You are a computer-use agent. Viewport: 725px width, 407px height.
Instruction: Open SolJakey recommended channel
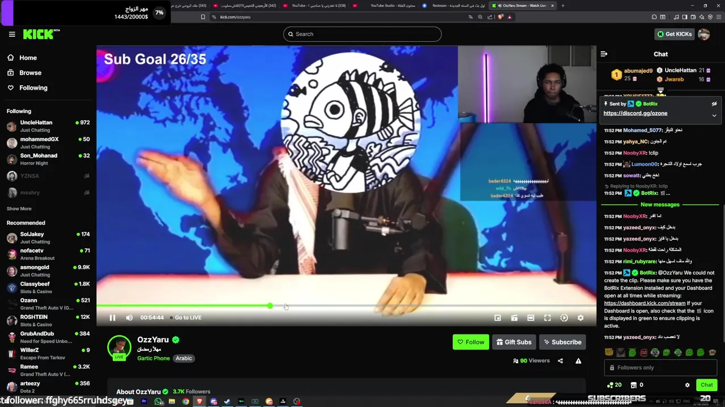click(48, 237)
